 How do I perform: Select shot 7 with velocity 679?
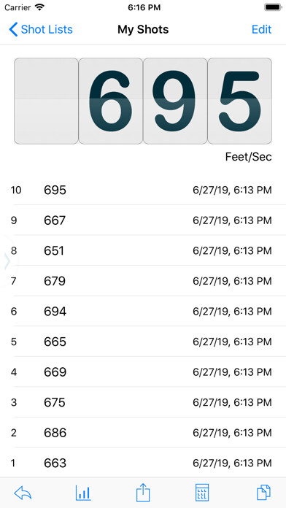coord(143,281)
